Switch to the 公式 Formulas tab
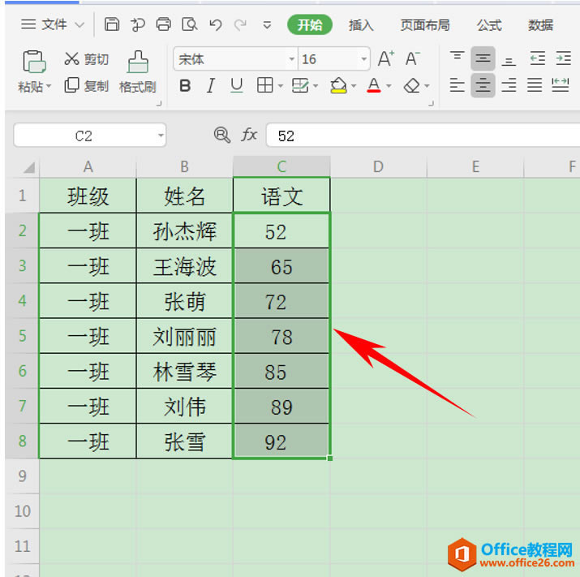 [489, 25]
